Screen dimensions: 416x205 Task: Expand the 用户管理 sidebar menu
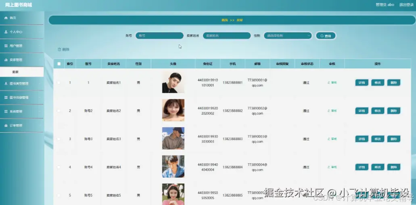tap(22, 46)
